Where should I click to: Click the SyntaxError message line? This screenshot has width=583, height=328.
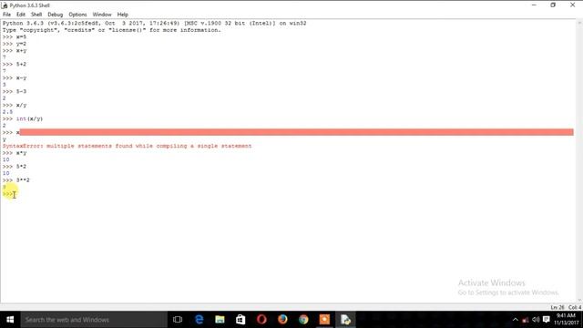pyautogui.click(x=127, y=146)
